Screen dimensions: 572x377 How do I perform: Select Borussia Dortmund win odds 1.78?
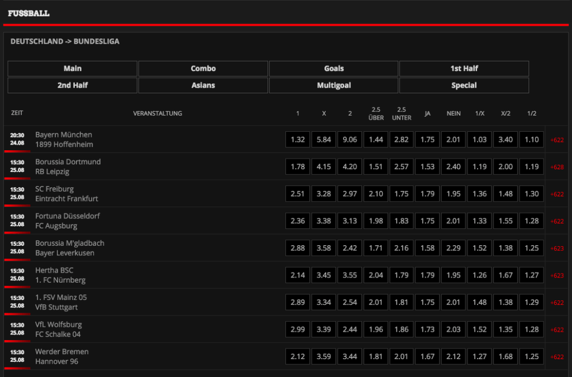coord(298,166)
